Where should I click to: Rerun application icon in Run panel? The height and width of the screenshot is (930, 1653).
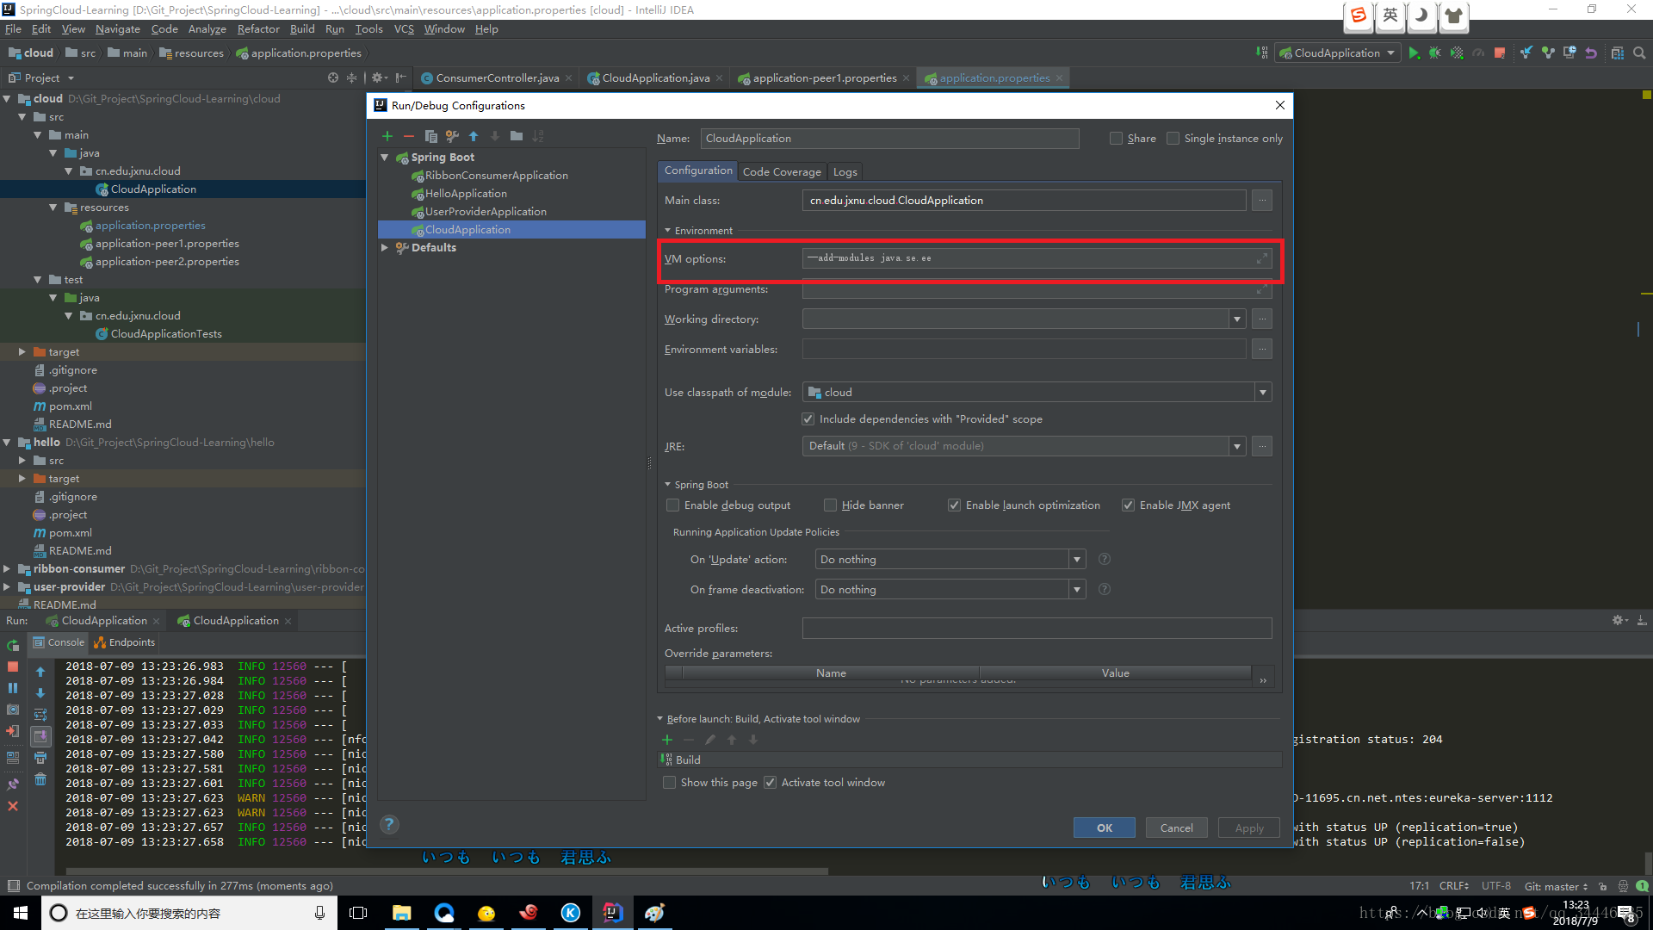point(13,645)
